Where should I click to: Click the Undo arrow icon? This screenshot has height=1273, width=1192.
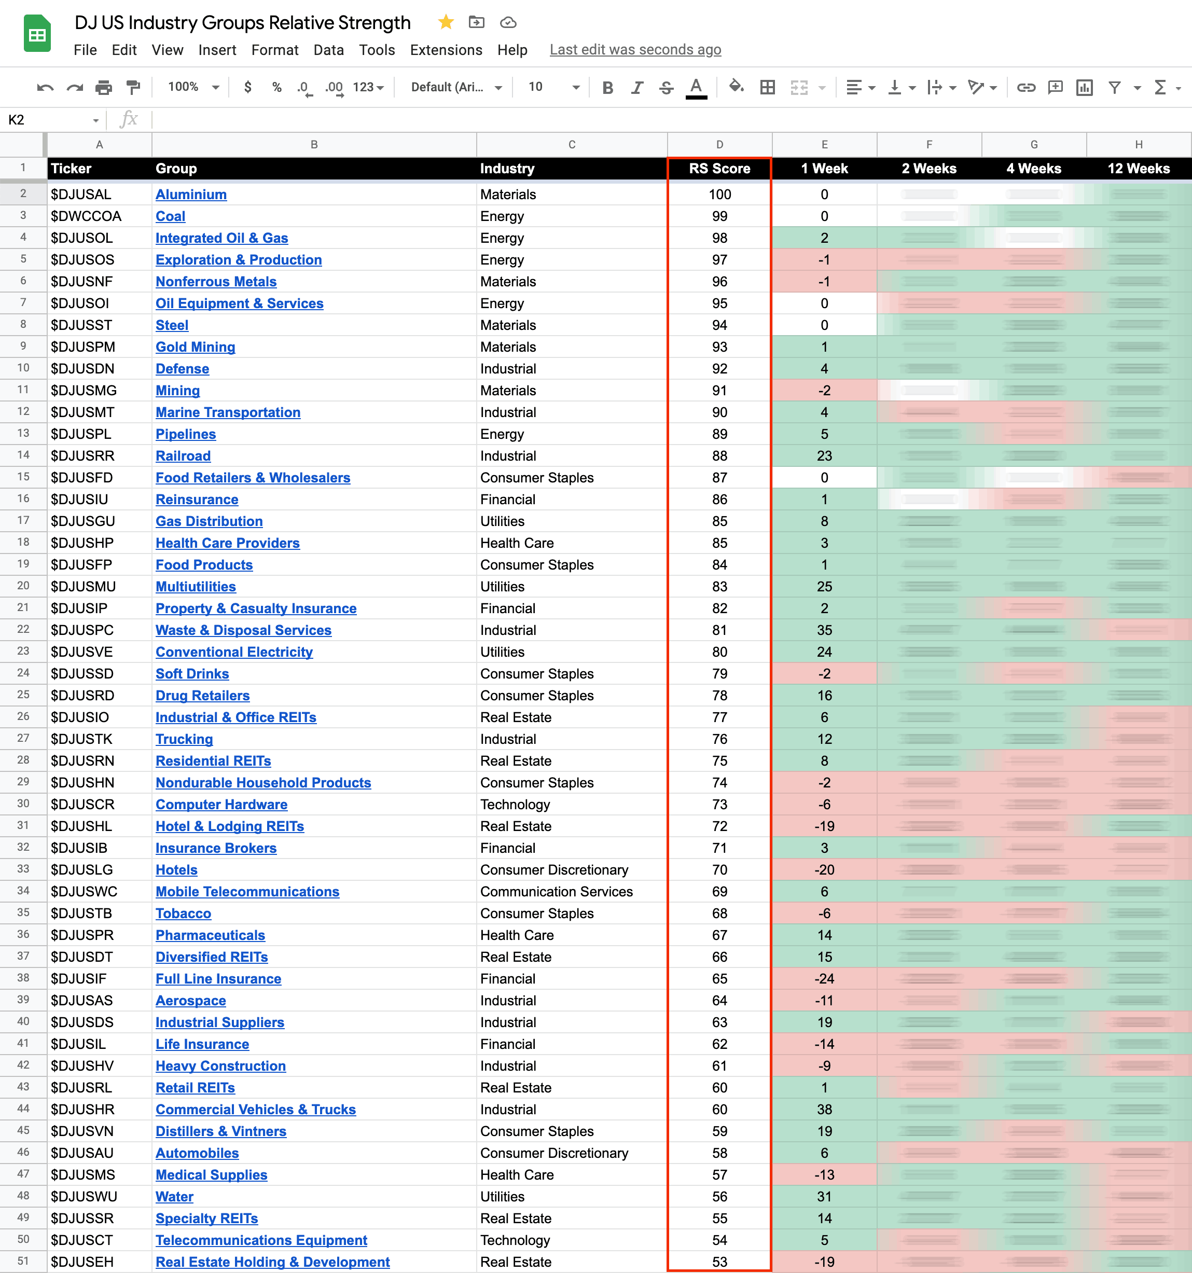pos(45,87)
